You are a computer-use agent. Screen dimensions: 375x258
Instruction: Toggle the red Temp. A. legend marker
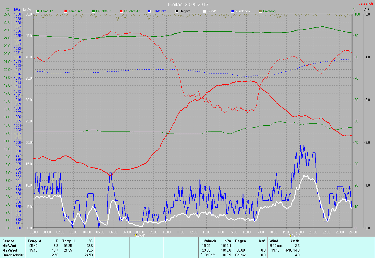click(65, 11)
